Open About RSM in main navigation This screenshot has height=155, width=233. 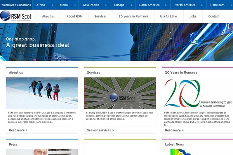[75, 16]
